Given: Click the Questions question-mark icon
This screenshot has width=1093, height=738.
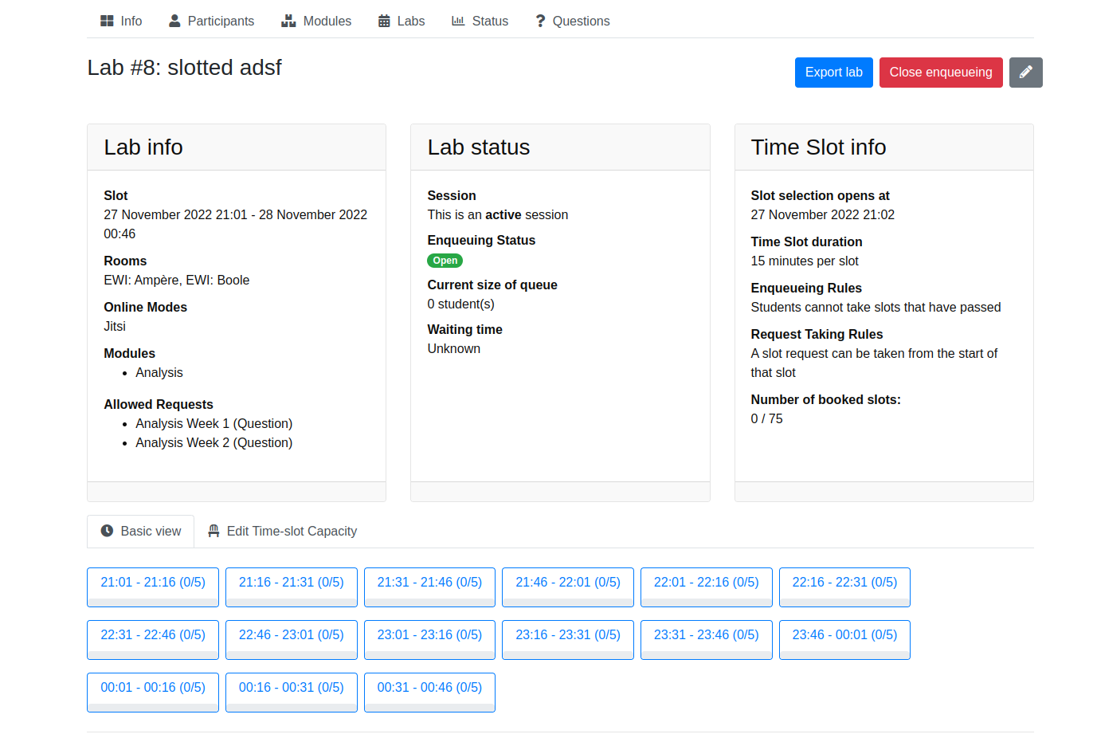Looking at the screenshot, I should (x=540, y=21).
